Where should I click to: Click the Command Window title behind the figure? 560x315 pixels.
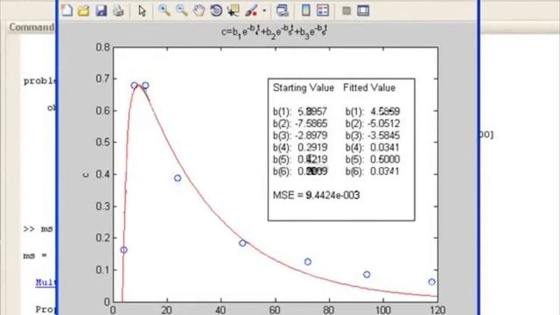(x=31, y=27)
